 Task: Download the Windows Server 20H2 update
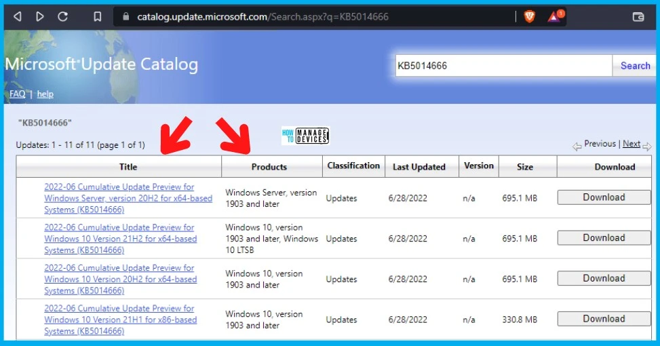coord(604,197)
